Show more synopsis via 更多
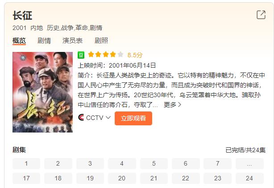Screen dimensions: 274x188 pyautogui.click(x=172, y=105)
